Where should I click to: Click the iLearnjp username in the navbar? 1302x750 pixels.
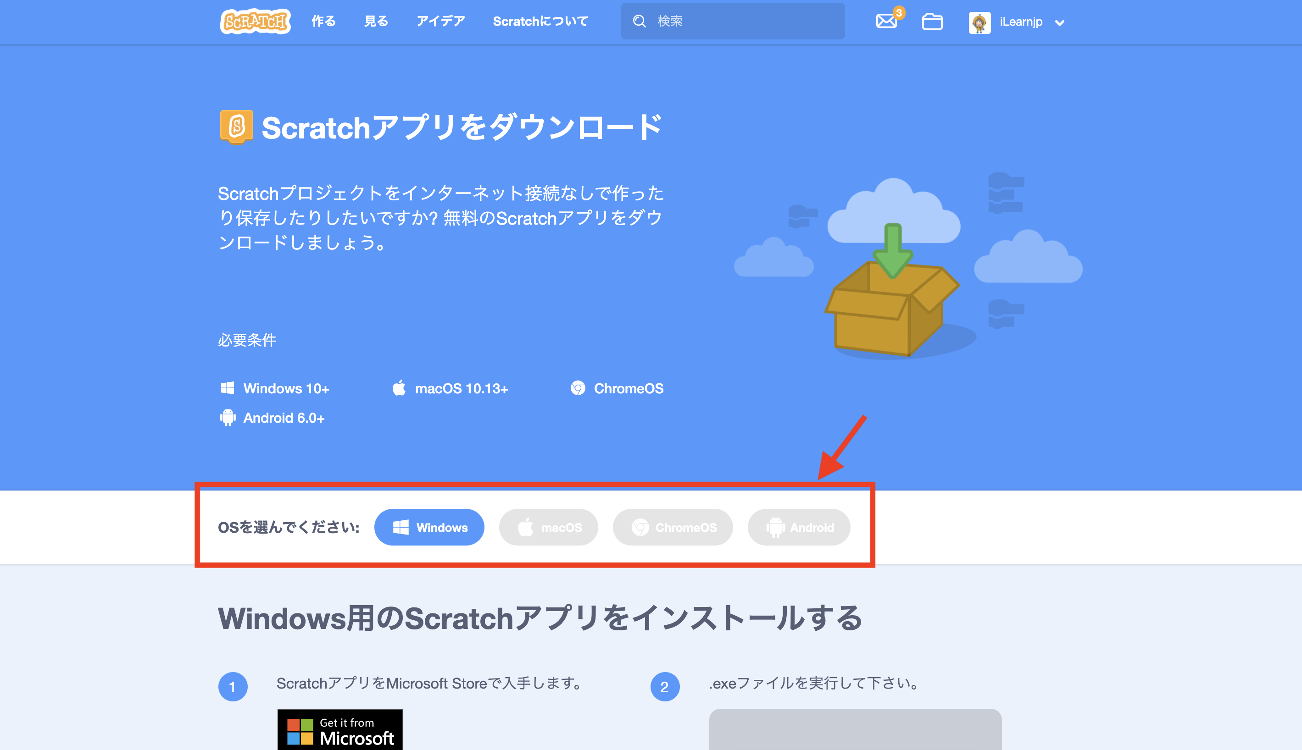coord(1021,22)
